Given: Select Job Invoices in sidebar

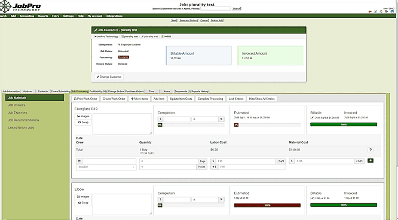Looking at the screenshot, I should click(17, 105).
